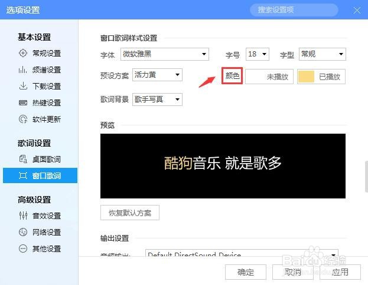Click the equalizer sliders icon beside 音效设置

pyautogui.click(x=23, y=216)
